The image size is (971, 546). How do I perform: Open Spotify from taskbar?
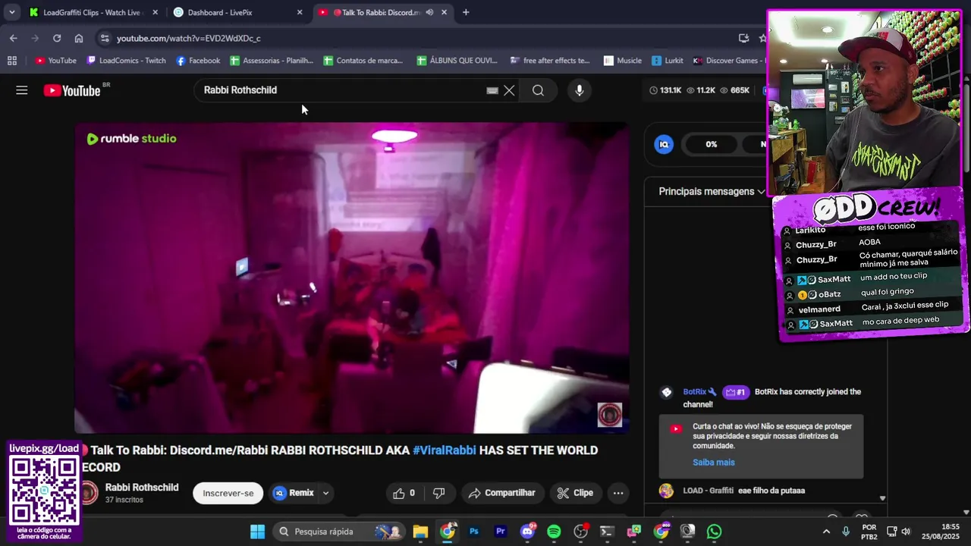point(554,532)
